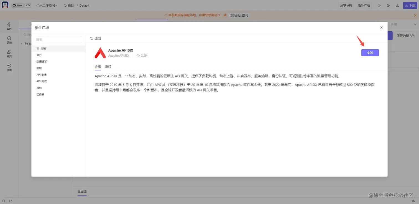This screenshot has width=419, height=204.
Task: Select the API 测试 plugin category
Action: 58,81
